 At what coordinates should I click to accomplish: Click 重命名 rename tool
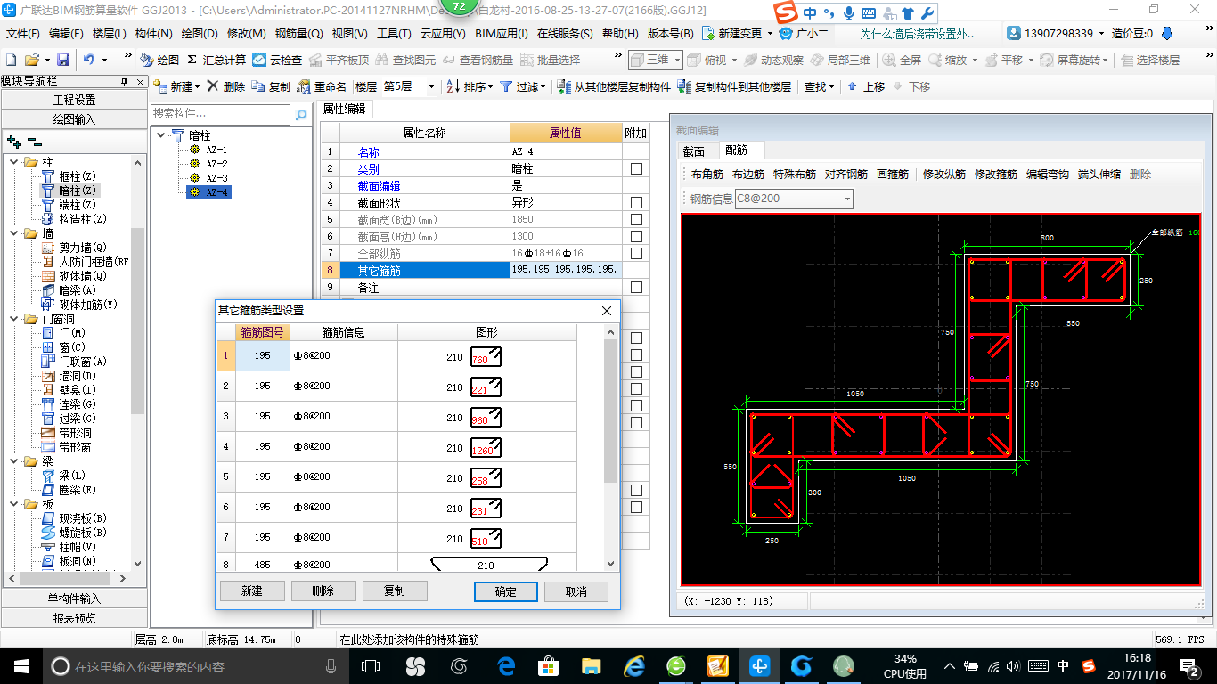(323, 86)
